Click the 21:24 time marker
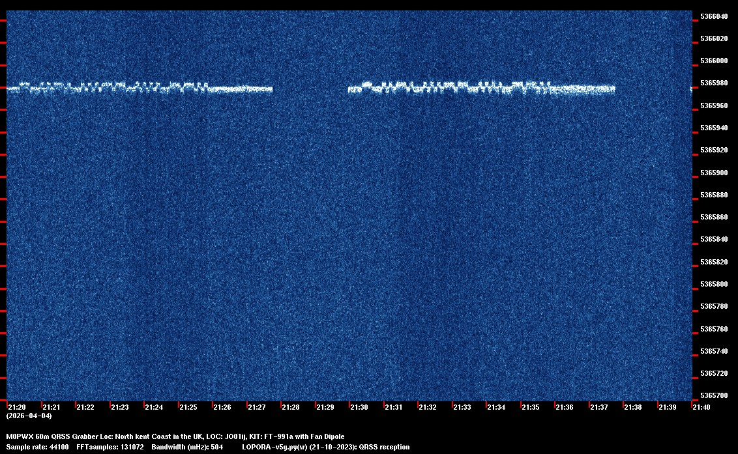The height and width of the screenshot is (454, 738). (154, 407)
